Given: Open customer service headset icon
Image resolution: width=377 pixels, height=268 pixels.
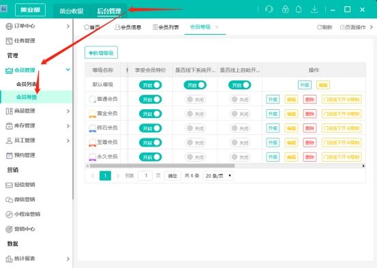Looking at the screenshot, I should point(269,10).
